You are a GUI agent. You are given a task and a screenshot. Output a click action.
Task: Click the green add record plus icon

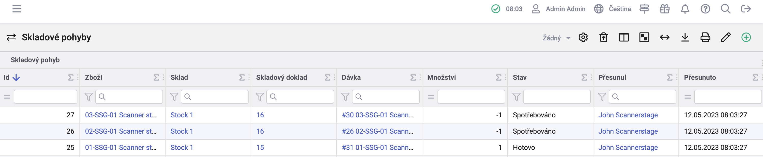tap(746, 37)
